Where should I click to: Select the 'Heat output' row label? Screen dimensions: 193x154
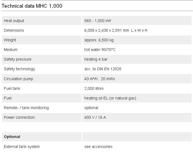coord(14,21)
